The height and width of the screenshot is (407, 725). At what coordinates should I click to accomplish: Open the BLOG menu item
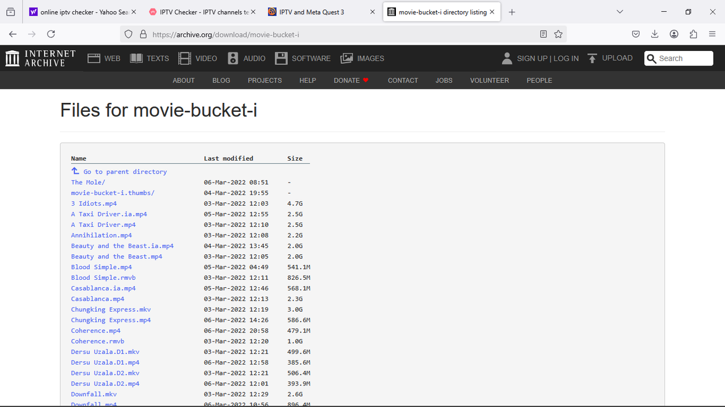point(221,80)
